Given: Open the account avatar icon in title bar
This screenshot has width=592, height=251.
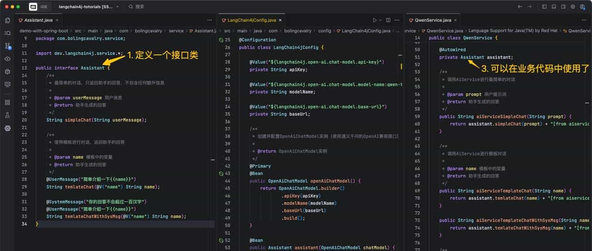Looking at the screenshot, I should pos(583,6).
